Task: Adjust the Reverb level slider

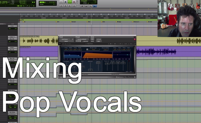Action: click(x=112, y=63)
